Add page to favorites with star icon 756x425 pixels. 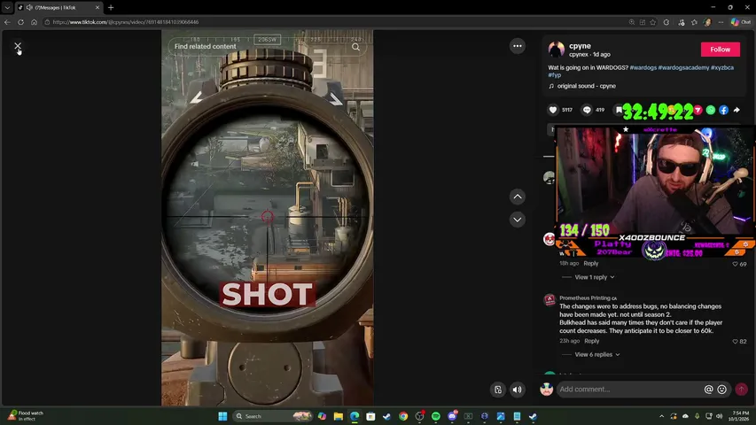tap(653, 22)
